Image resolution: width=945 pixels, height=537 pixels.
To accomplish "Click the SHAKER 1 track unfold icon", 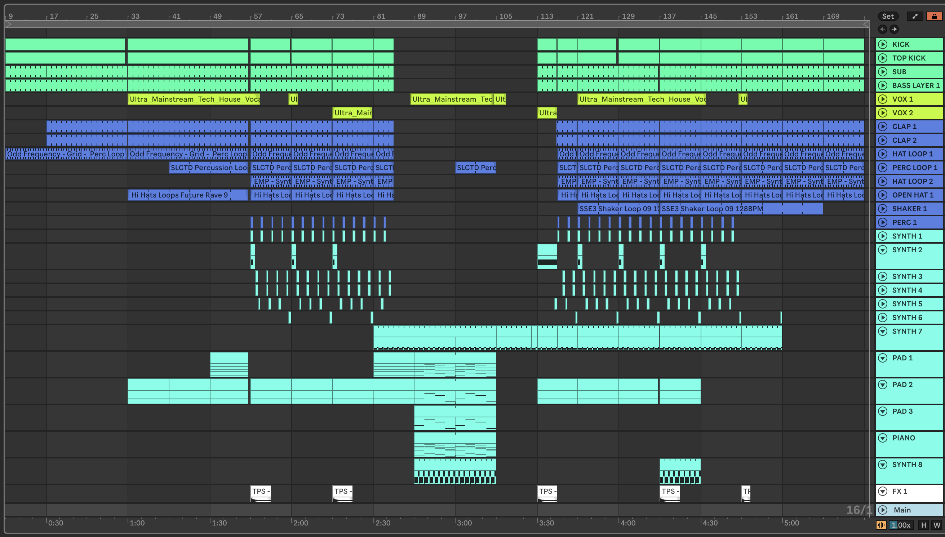I will (883, 209).
